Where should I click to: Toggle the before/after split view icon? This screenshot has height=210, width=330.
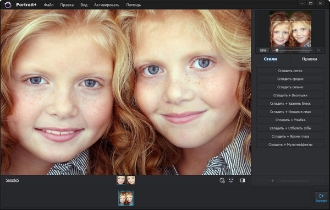click(x=243, y=180)
